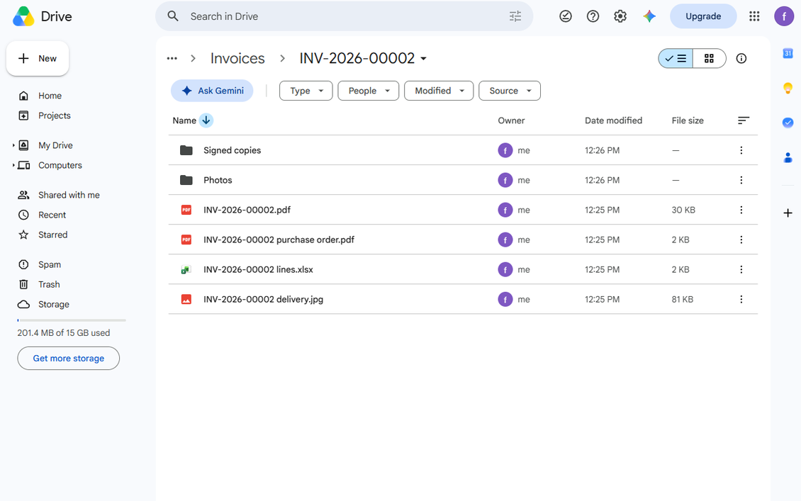Click the Search in Drive field
The image size is (801, 501).
click(x=345, y=16)
